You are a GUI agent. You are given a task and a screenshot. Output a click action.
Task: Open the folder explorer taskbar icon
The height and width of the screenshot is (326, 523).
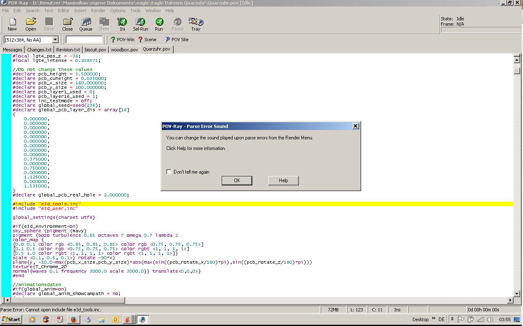pos(101,319)
